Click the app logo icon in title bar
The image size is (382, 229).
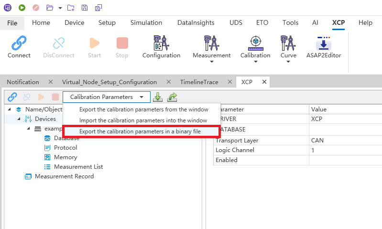pos(8,8)
